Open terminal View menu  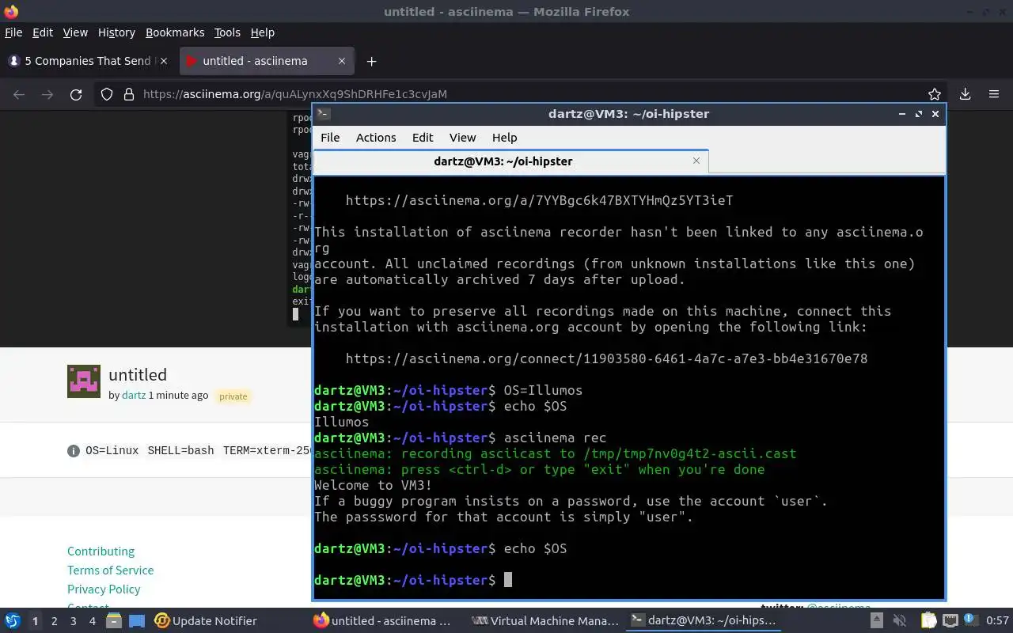pyautogui.click(x=463, y=138)
